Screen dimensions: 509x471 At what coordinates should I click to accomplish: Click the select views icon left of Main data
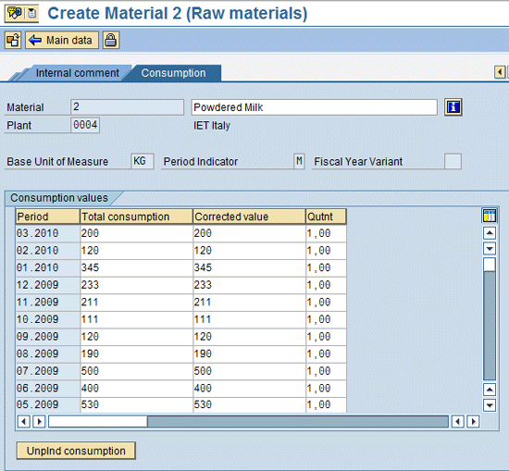click(x=13, y=40)
